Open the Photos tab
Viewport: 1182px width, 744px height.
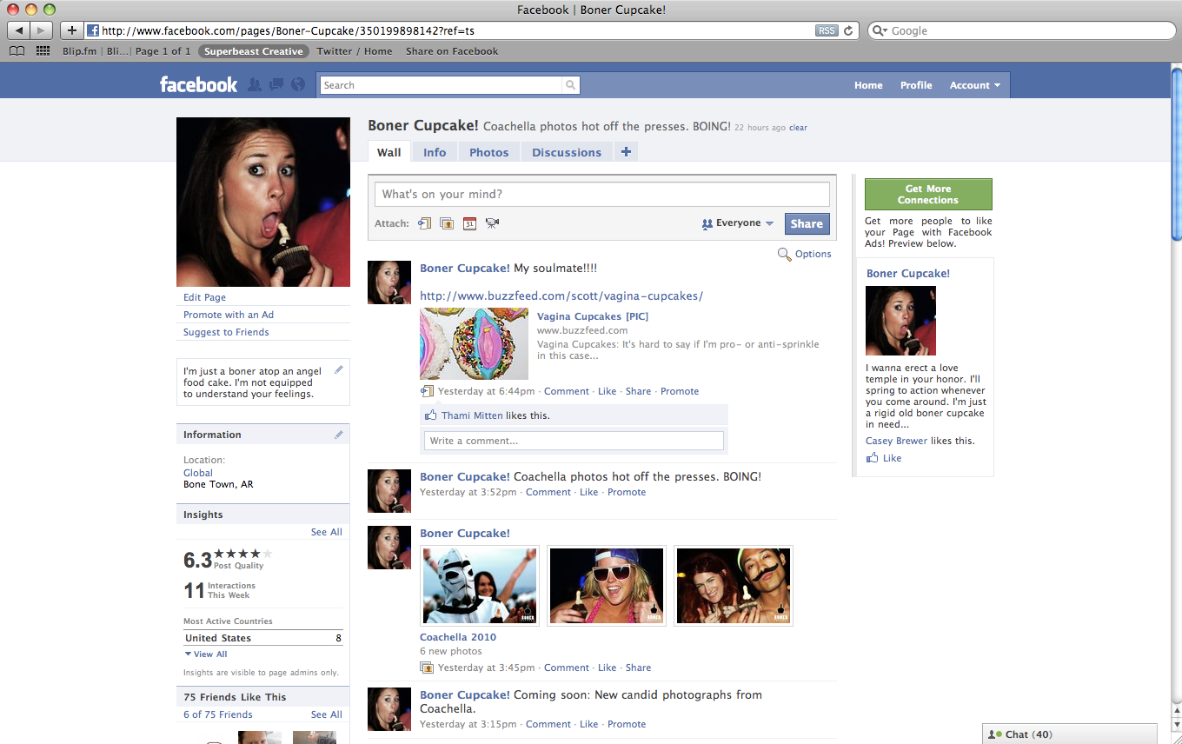coord(489,152)
